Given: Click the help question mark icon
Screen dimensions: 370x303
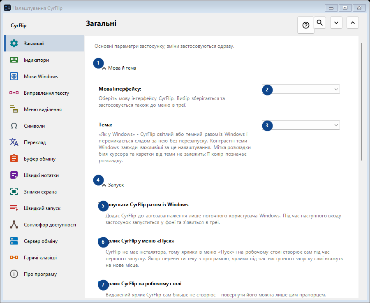Looking at the screenshot, I should pyautogui.click(x=306, y=25).
